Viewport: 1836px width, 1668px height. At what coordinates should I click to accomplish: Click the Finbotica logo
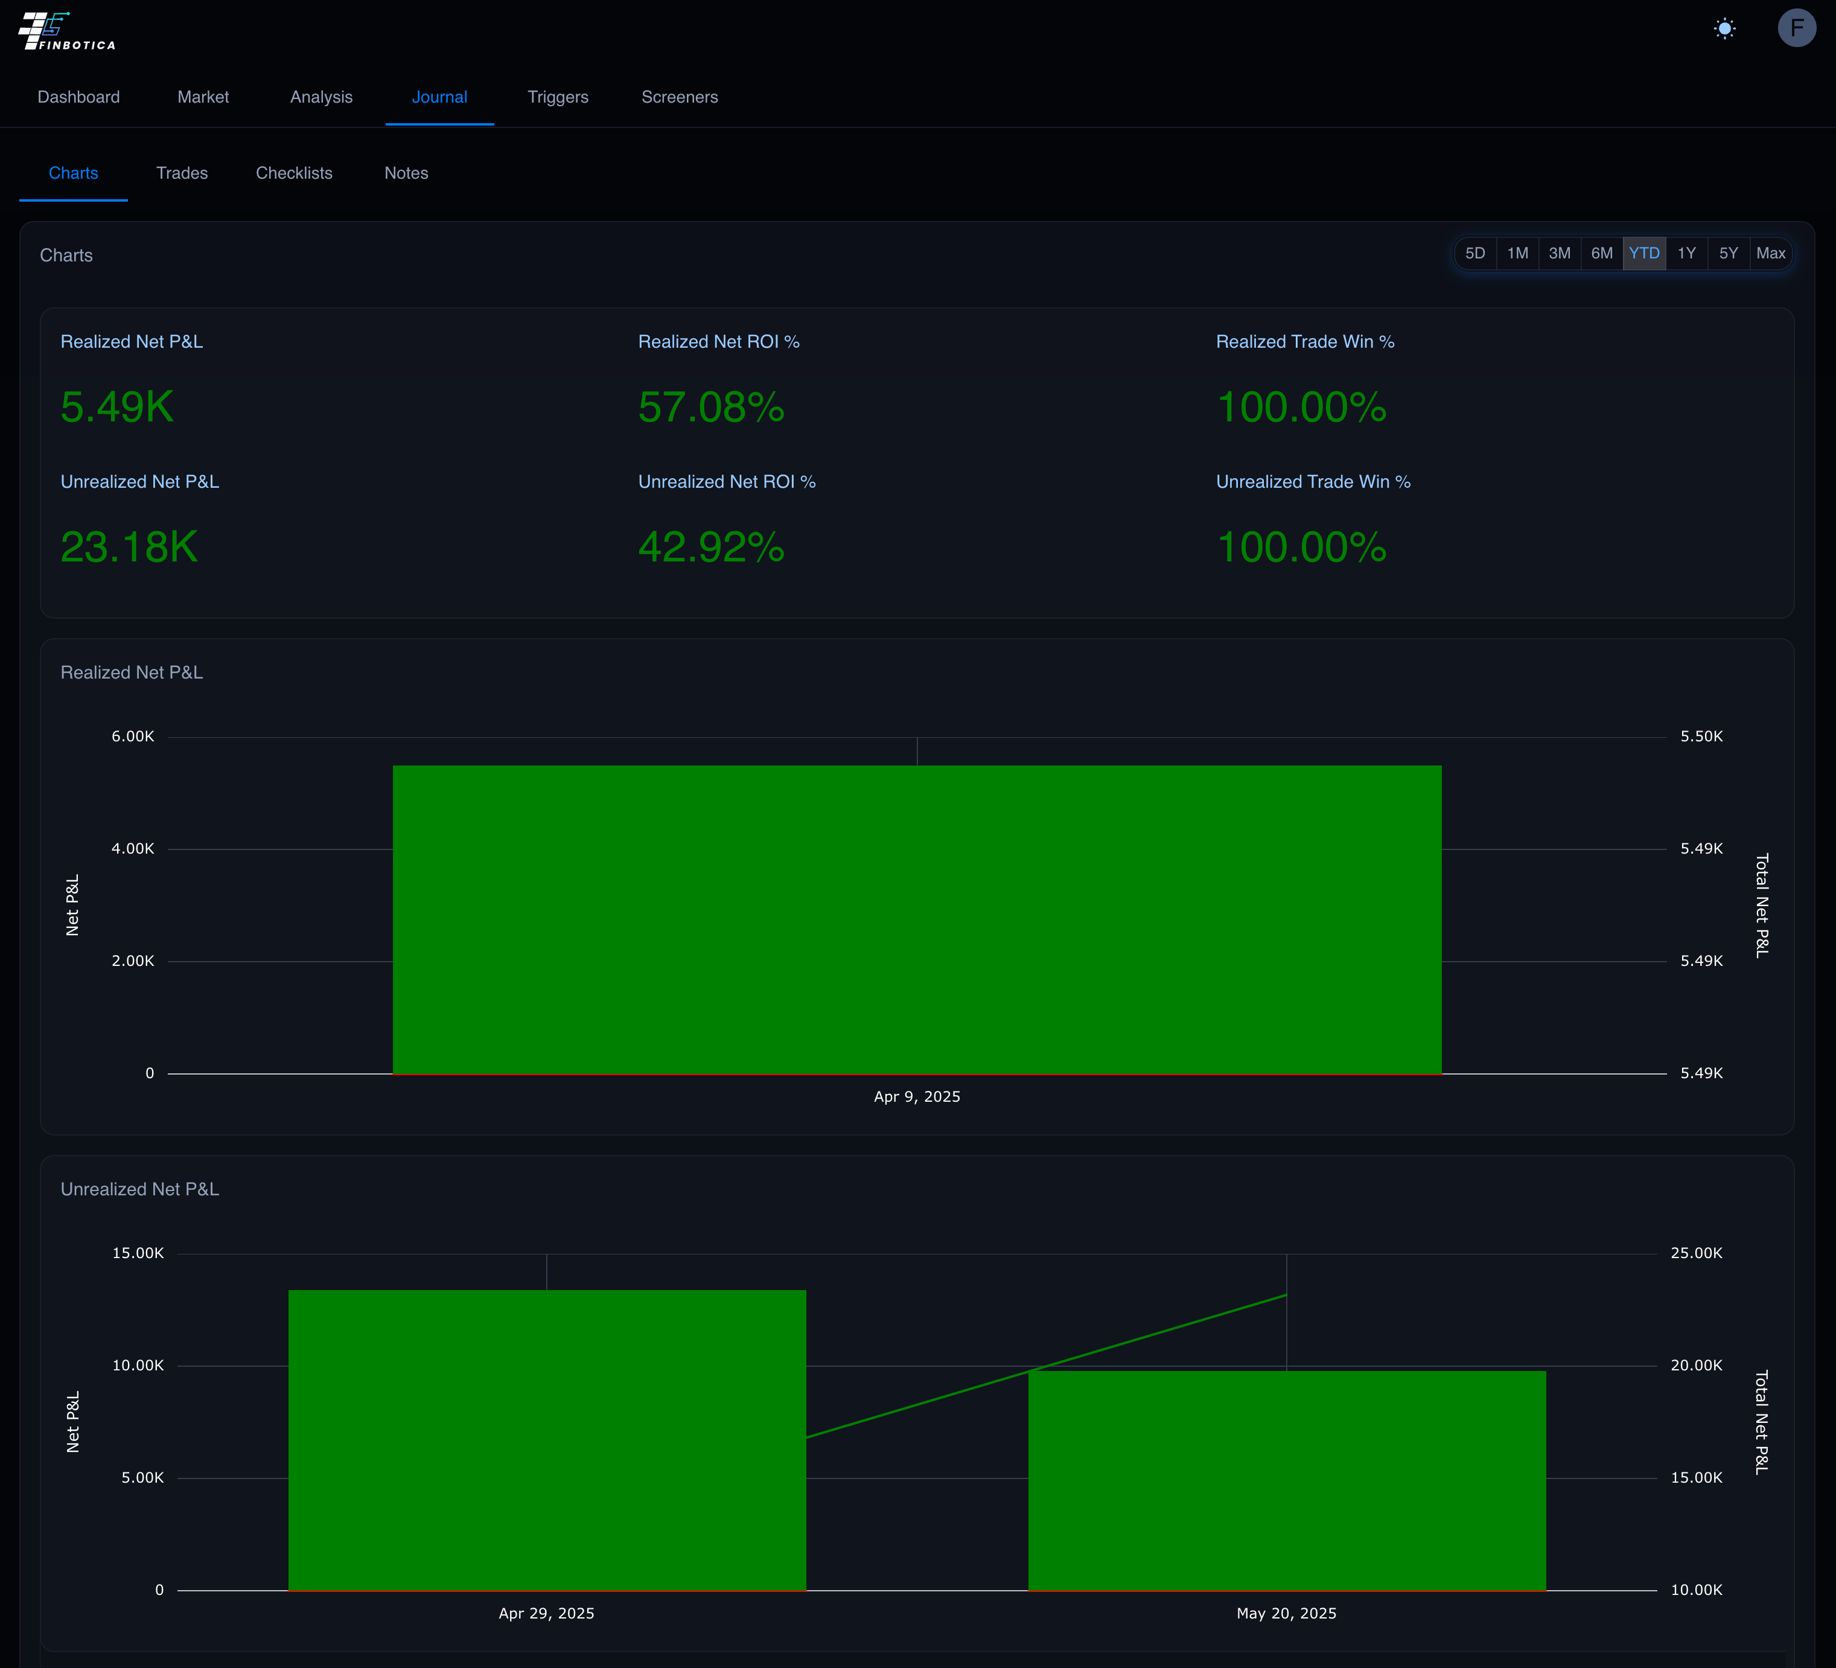[66, 31]
